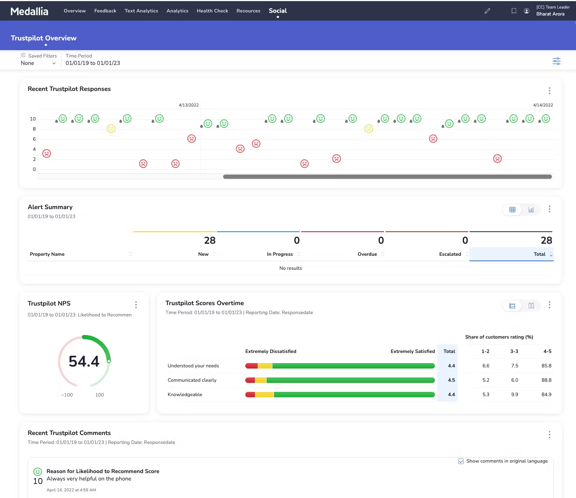
Task: Open Recent Trustpilot Comments three-dot menu
Action: pos(549,435)
